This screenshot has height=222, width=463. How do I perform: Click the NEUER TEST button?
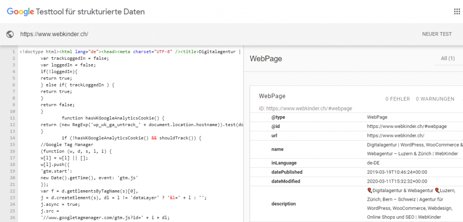pyautogui.click(x=437, y=34)
